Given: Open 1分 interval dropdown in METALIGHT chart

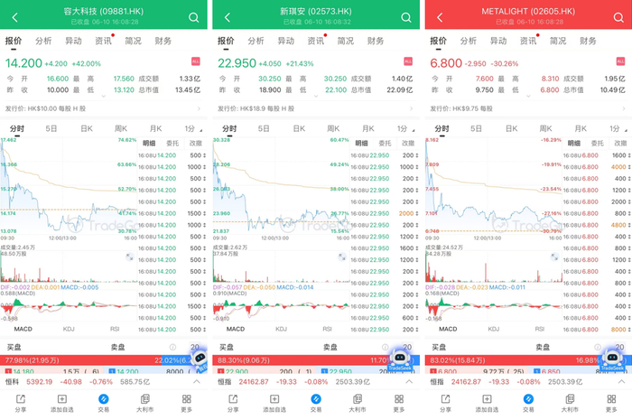Looking at the screenshot, I should (x=618, y=128).
